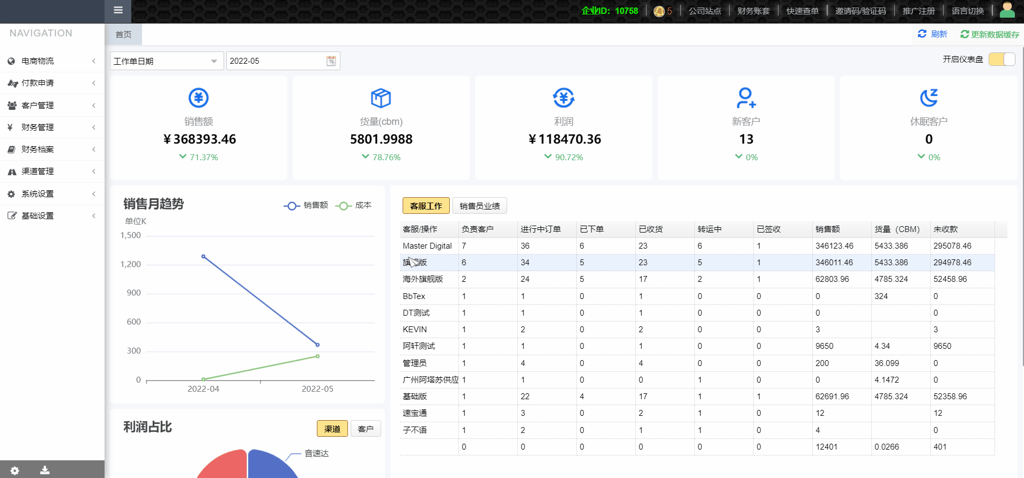
Task: Open the 工作单日期 dropdown
Action: (x=166, y=61)
